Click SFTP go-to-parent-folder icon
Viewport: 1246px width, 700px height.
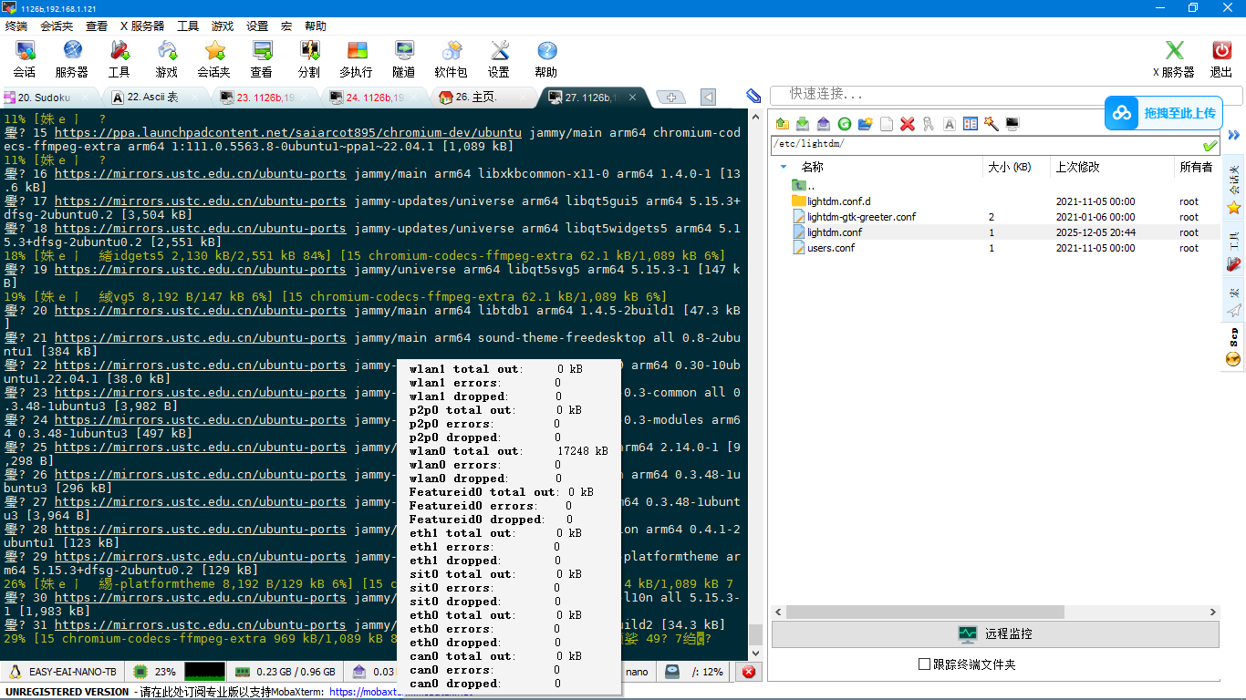[784, 124]
